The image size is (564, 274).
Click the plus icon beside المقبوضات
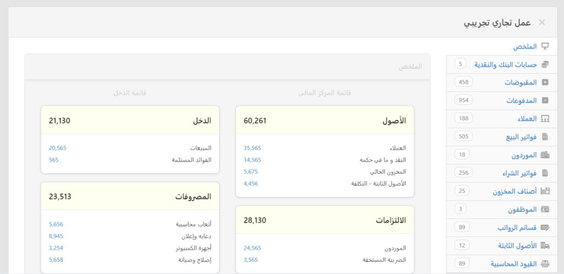pyautogui.click(x=545, y=83)
